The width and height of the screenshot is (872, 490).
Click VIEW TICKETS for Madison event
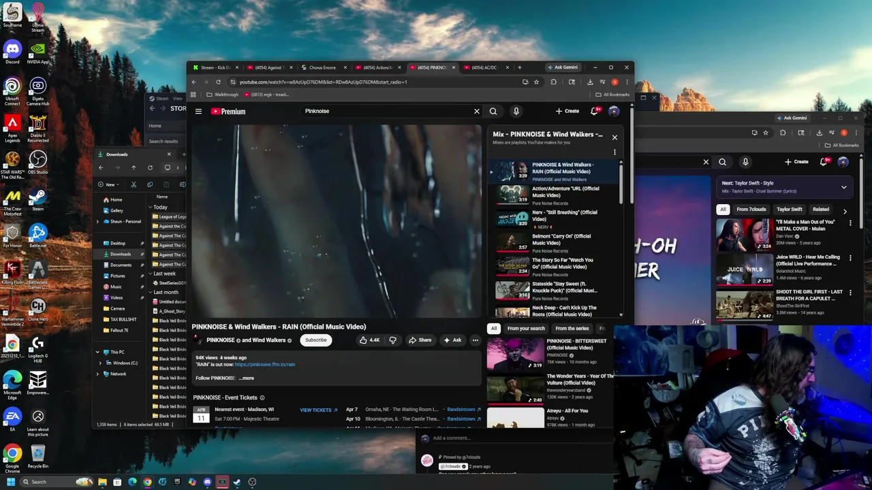click(319, 410)
